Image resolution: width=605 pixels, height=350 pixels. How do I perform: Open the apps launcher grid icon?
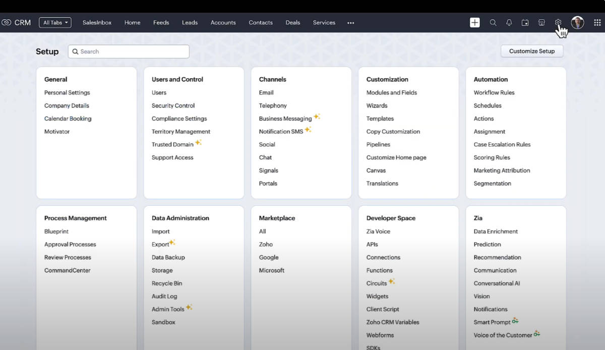tap(597, 22)
